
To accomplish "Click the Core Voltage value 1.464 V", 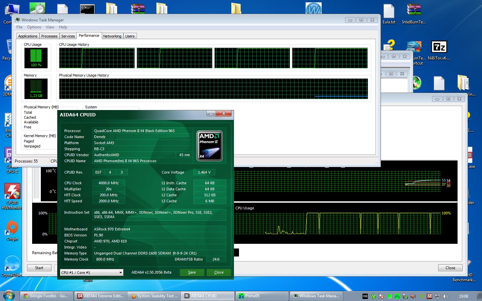I will pyautogui.click(x=204, y=172).
